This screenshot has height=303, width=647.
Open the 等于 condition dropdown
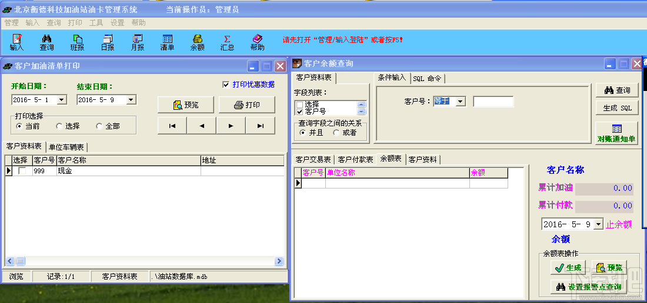click(461, 101)
